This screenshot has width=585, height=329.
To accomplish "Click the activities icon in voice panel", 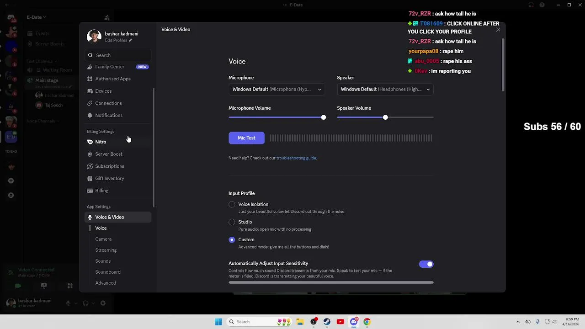I will click(x=70, y=286).
